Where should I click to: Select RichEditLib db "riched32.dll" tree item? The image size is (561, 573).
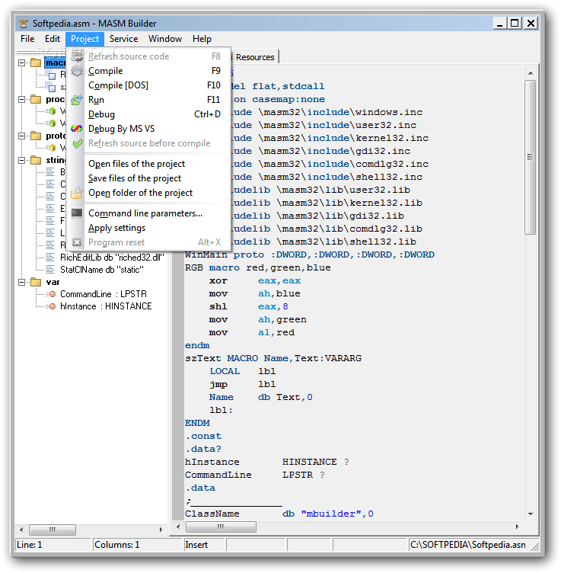[x=112, y=258]
